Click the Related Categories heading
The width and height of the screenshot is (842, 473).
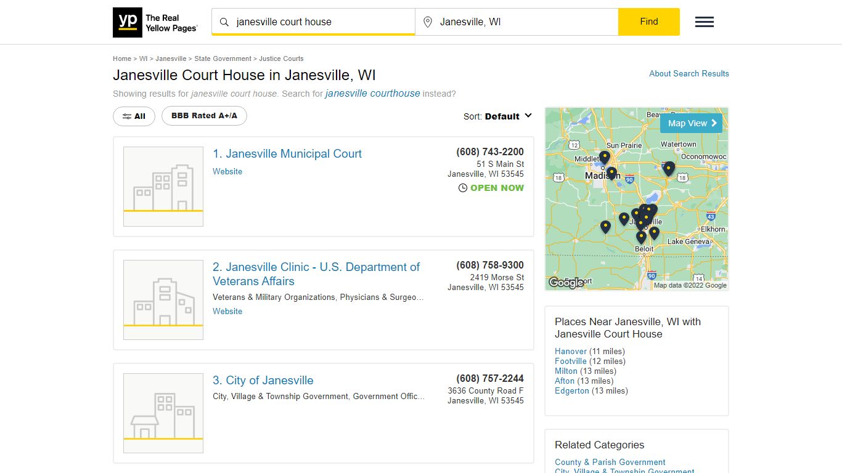[x=599, y=445]
